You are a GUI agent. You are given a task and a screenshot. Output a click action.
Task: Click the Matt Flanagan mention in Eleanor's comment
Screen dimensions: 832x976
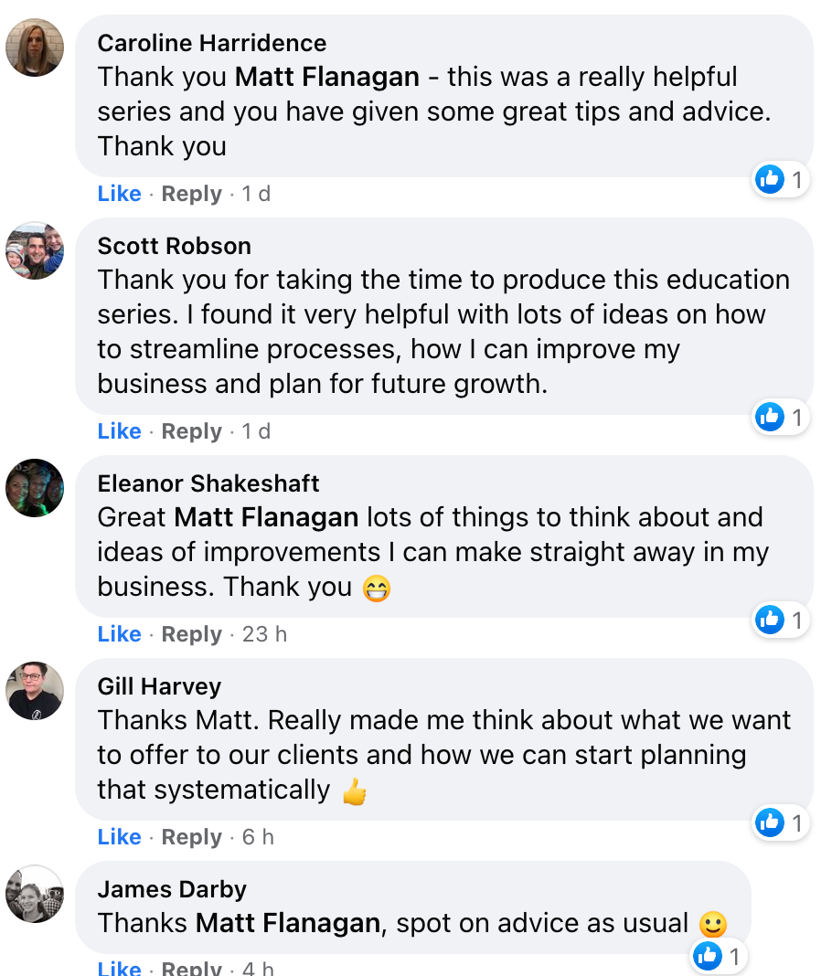266,517
